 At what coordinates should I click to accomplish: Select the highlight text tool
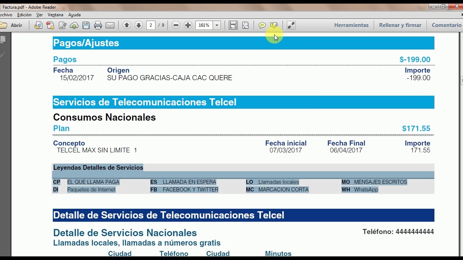[274, 25]
